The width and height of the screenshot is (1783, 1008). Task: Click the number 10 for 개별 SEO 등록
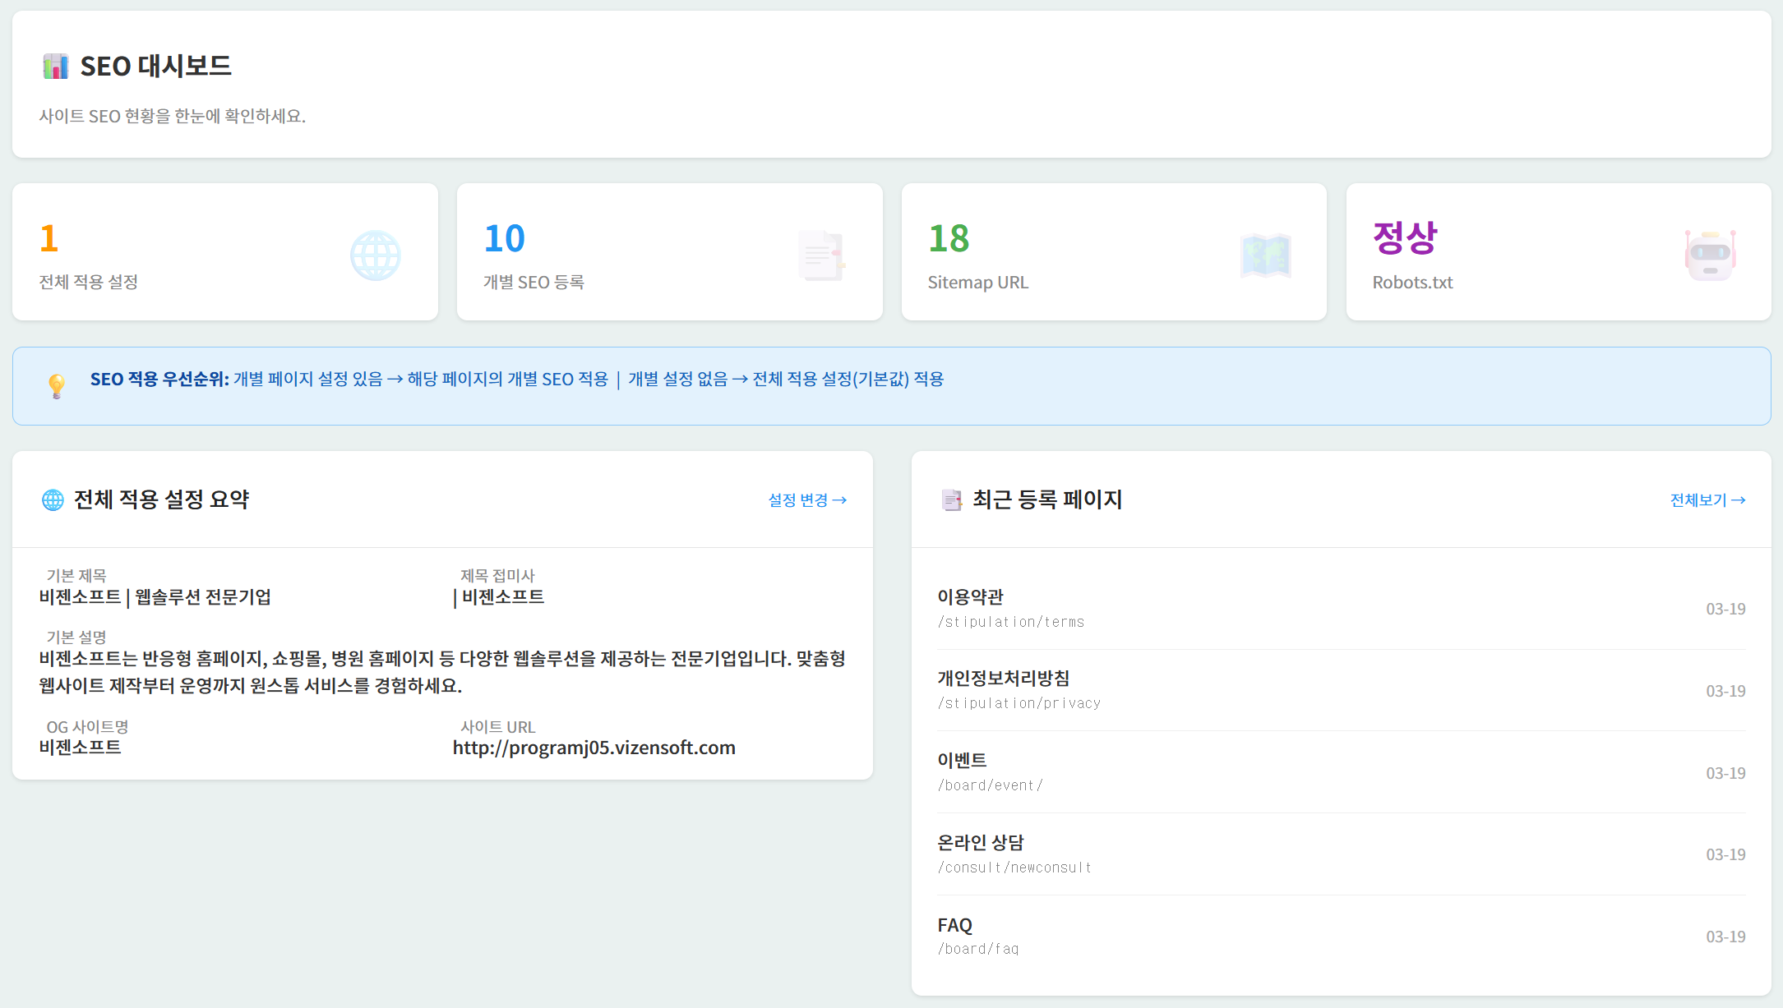[x=504, y=239]
